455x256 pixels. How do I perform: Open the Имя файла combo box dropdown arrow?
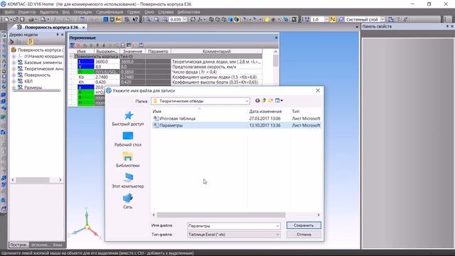coord(277,226)
